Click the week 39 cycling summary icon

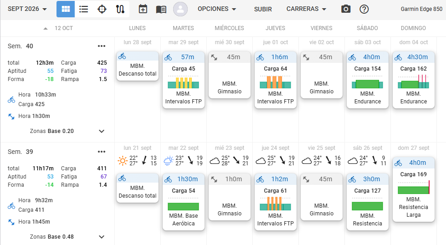coord(11,205)
